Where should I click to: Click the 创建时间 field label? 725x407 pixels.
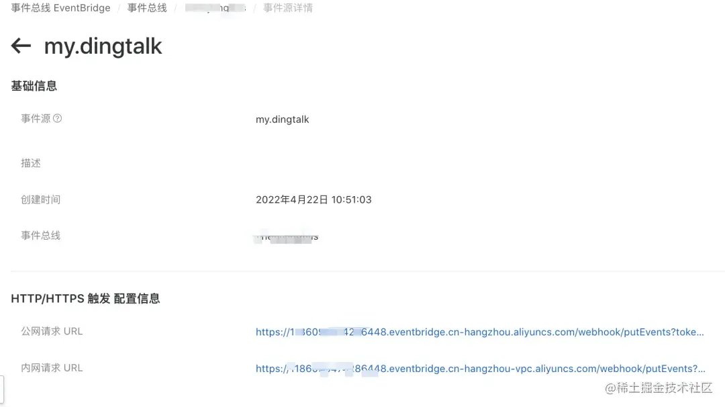point(41,199)
